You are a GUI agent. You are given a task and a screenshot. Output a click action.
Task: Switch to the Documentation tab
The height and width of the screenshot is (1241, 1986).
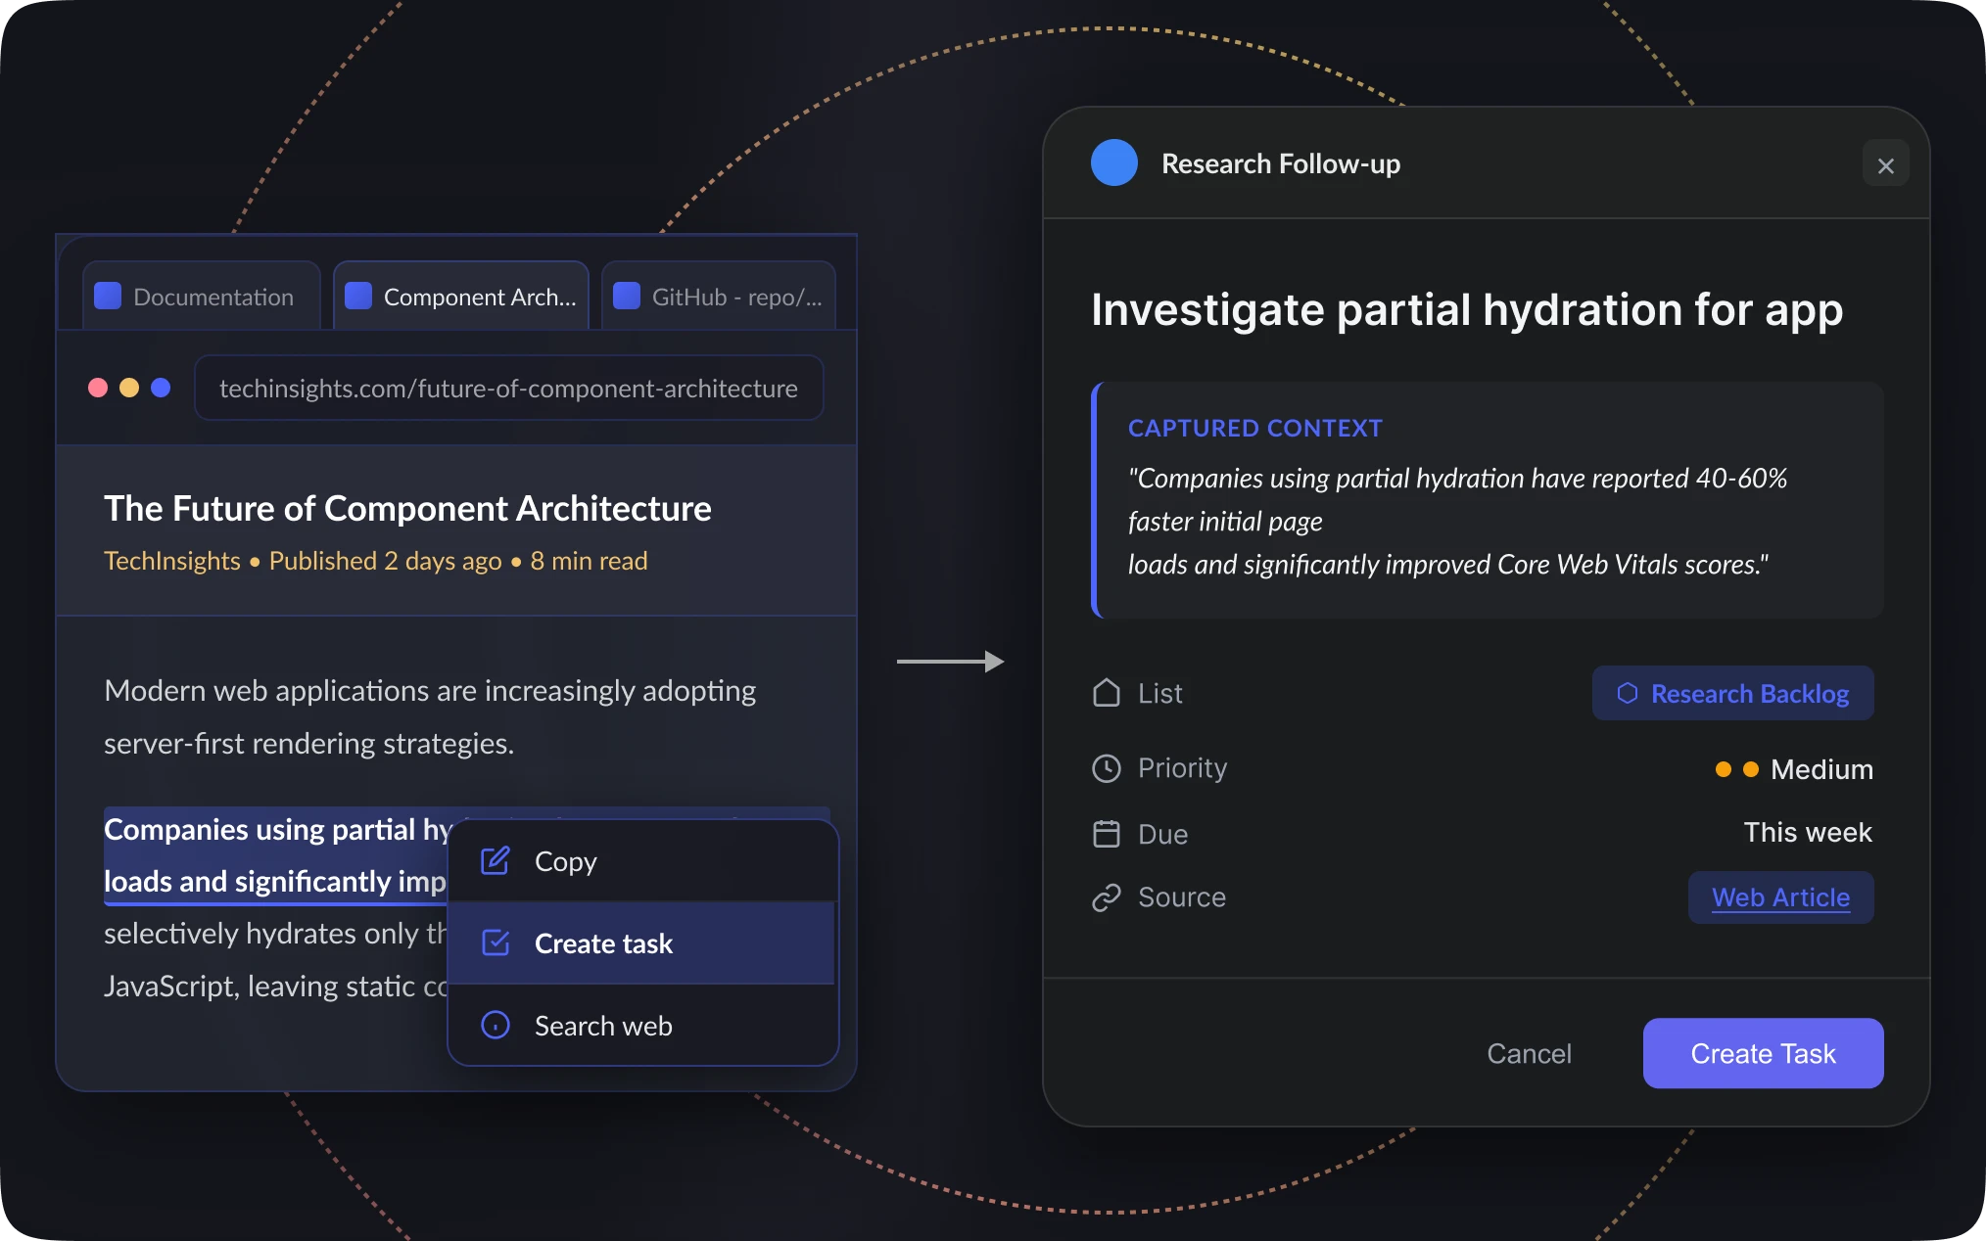[201, 297]
